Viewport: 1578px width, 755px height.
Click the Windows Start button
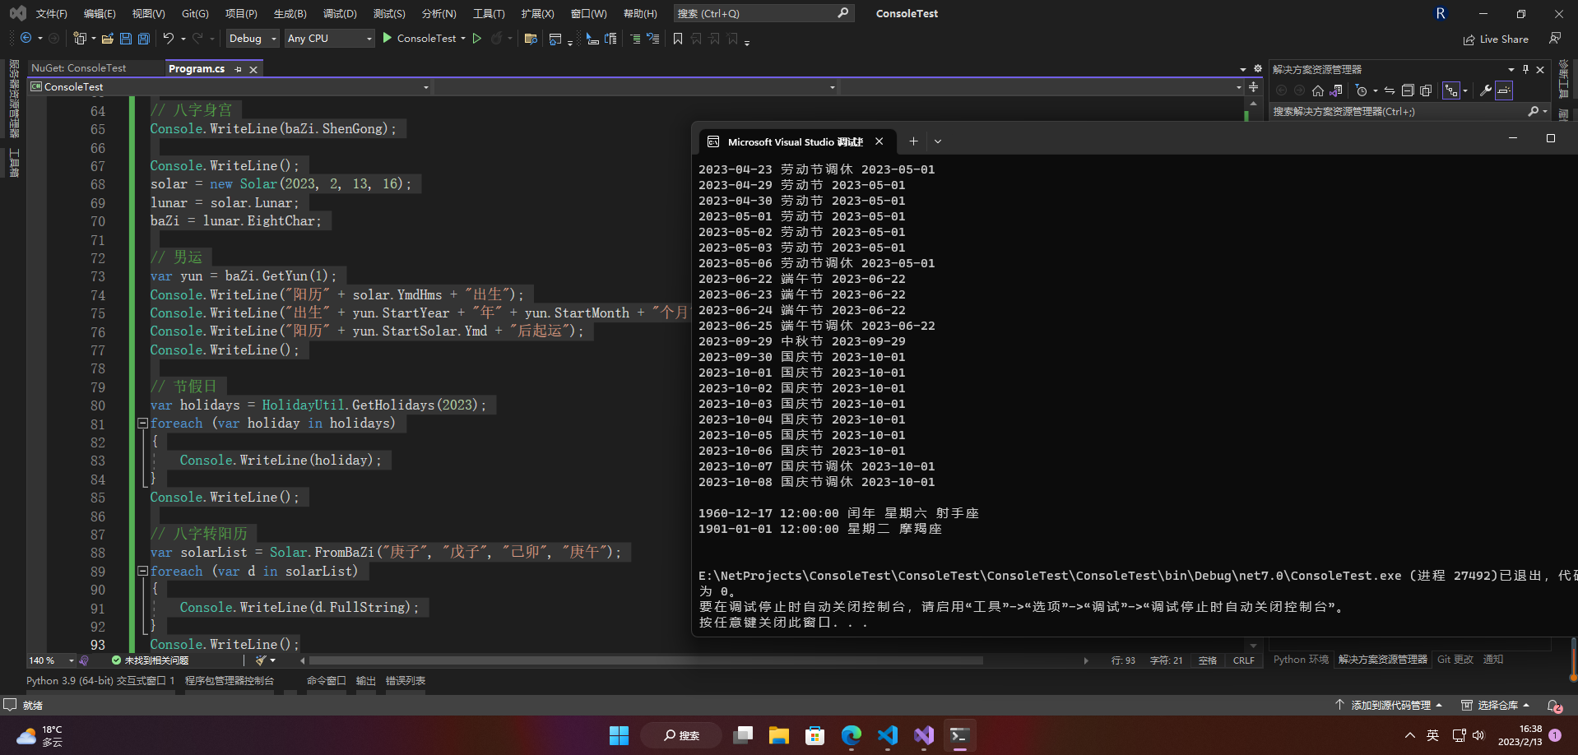point(620,735)
